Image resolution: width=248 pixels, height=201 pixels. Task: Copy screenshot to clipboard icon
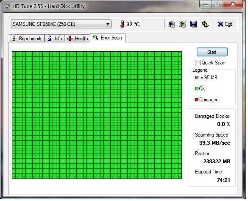(182, 24)
